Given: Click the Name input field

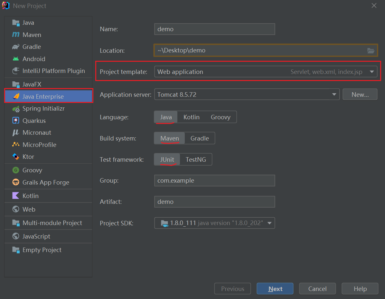Looking at the screenshot, I should (x=215, y=29).
